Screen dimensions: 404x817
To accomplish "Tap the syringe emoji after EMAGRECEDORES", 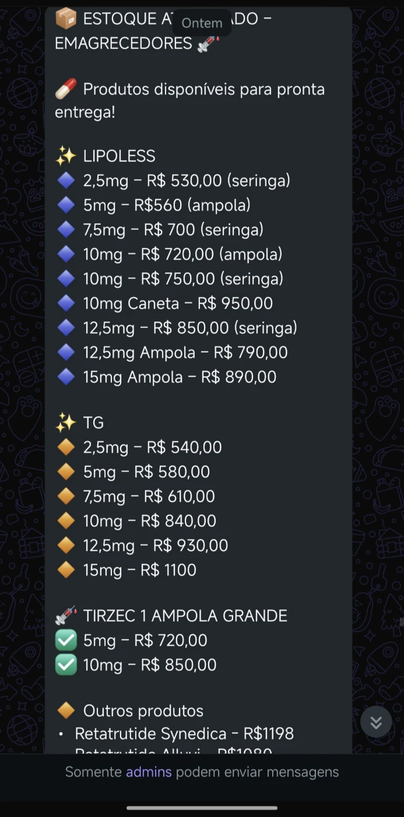I will (208, 44).
